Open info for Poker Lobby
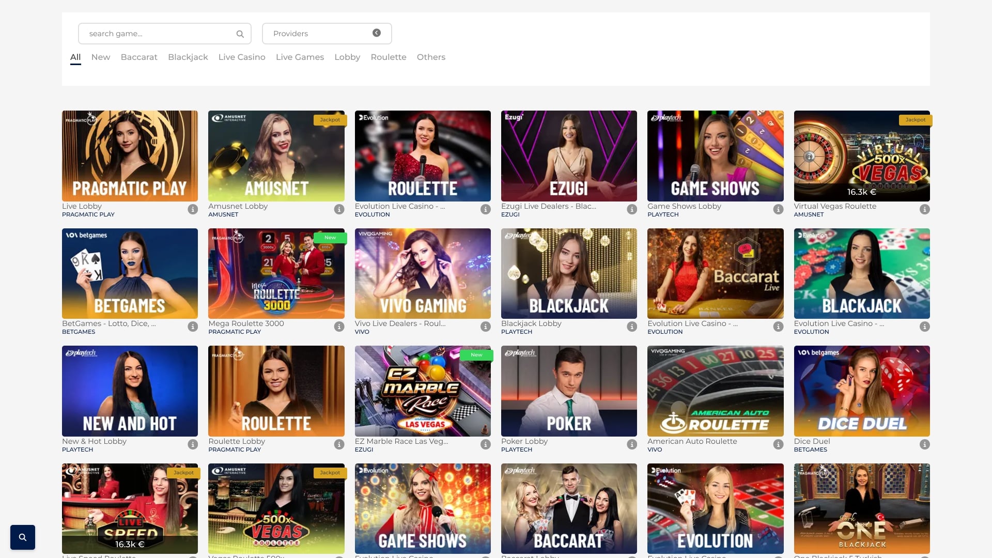The height and width of the screenshot is (558, 992). click(x=632, y=444)
